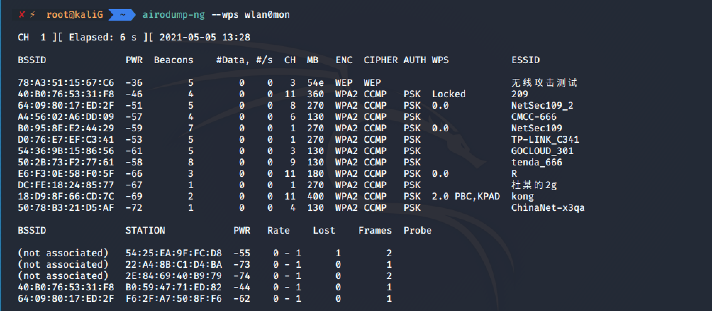Click the ChinaNet-x3qa network name

[548, 208]
